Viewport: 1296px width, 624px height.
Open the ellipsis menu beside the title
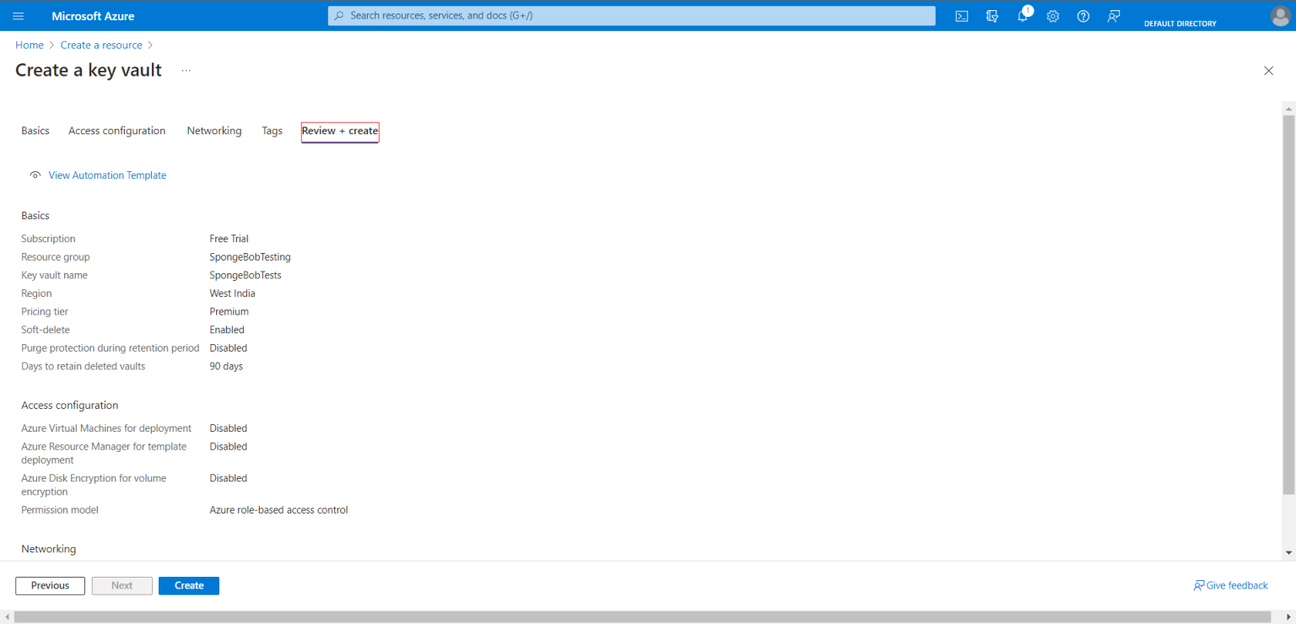pos(186,71)
